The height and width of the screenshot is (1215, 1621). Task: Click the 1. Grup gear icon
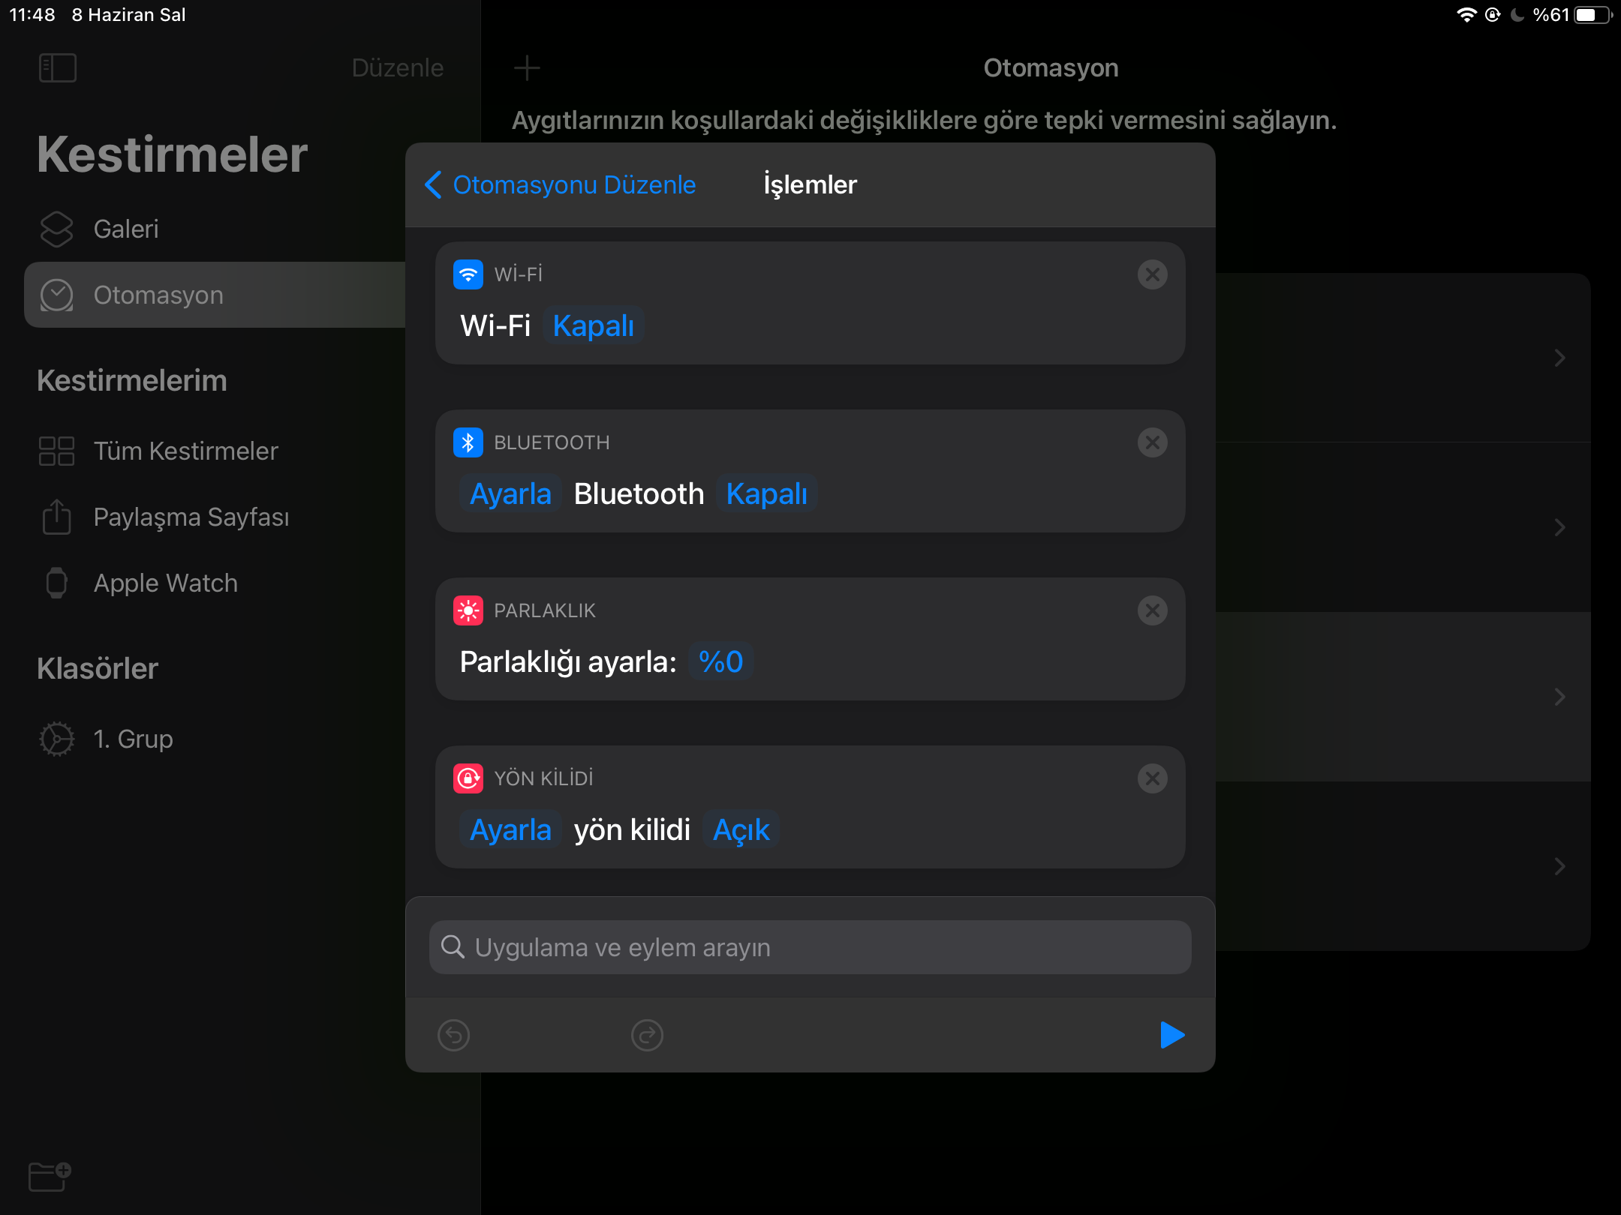(x=57, y=739)
